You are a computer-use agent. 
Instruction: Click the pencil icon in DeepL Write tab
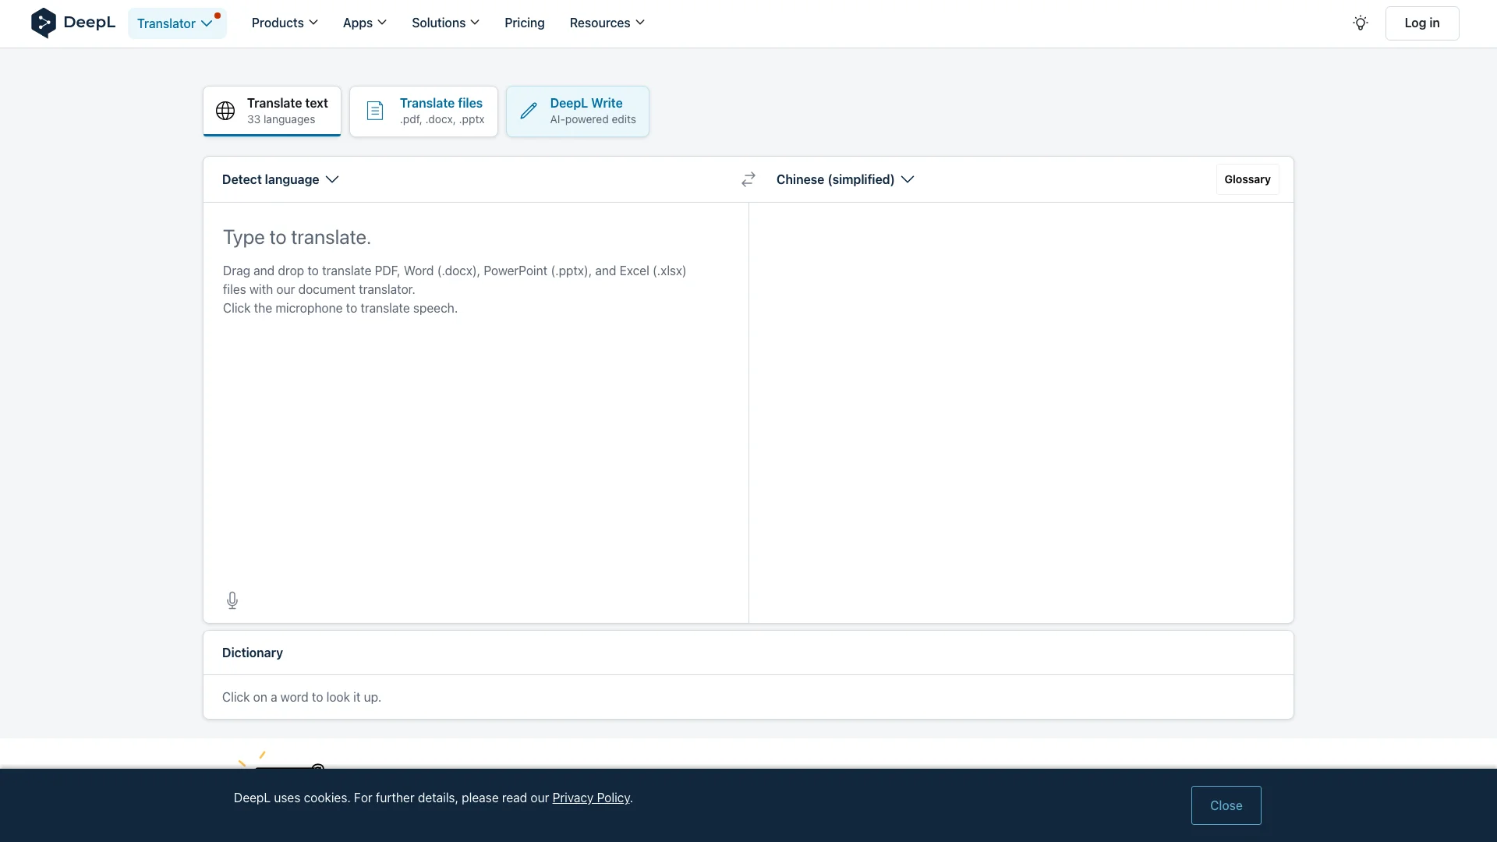pyautogui.click(x=529, y=111)
